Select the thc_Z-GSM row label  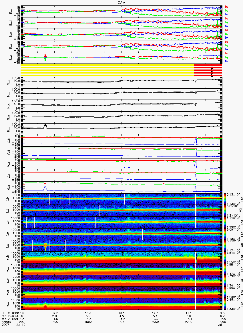point(9,319)
